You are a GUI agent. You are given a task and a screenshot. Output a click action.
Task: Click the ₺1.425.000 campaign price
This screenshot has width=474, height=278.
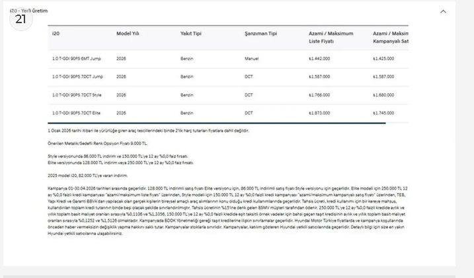[383, 59]
